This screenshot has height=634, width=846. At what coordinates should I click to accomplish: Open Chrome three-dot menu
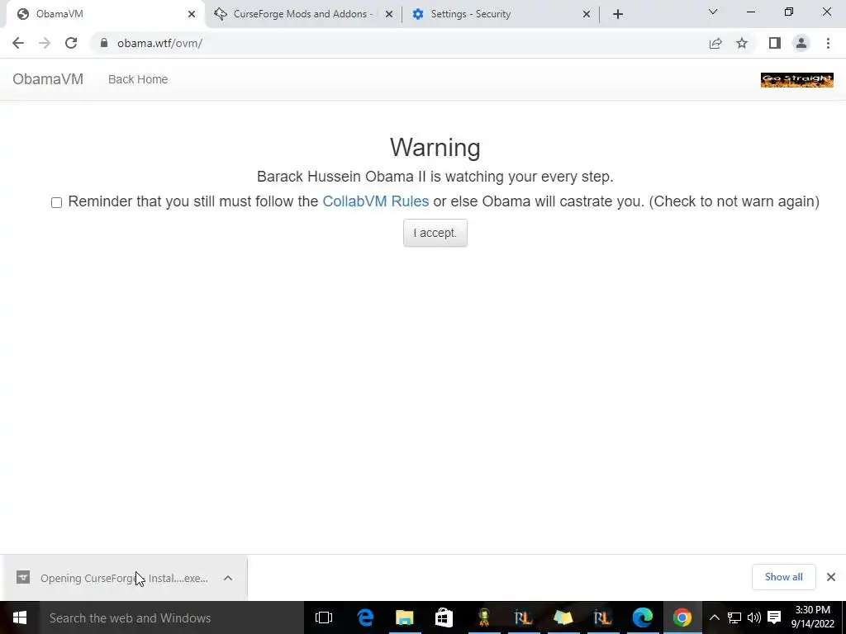(x=828, y=43)
